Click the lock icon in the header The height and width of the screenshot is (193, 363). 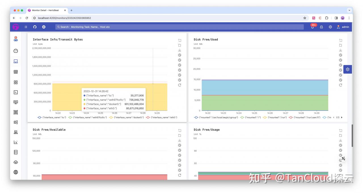click(x=321, y=27)
